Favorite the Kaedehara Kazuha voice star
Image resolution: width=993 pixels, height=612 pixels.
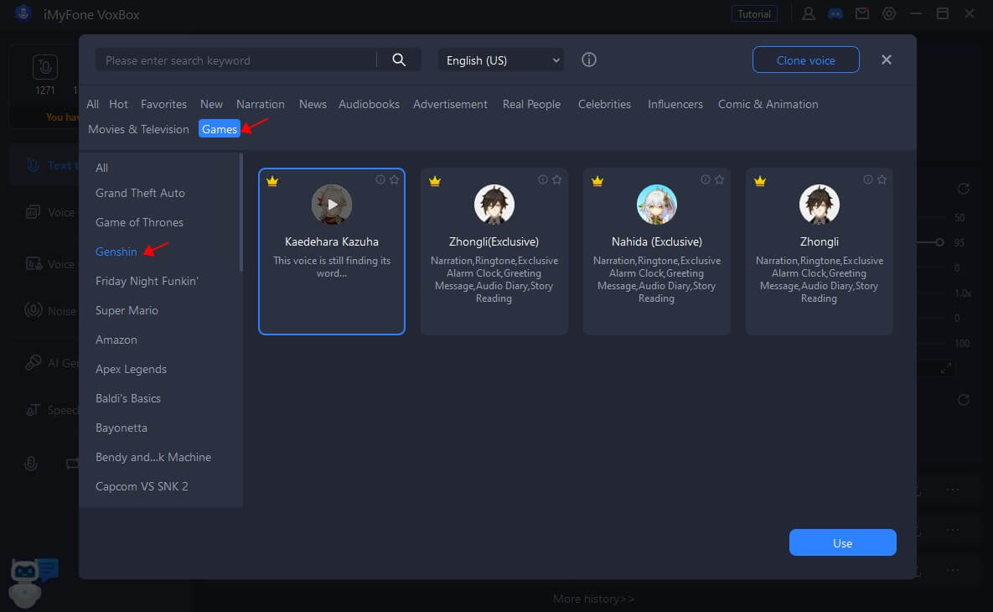(395, 180)
